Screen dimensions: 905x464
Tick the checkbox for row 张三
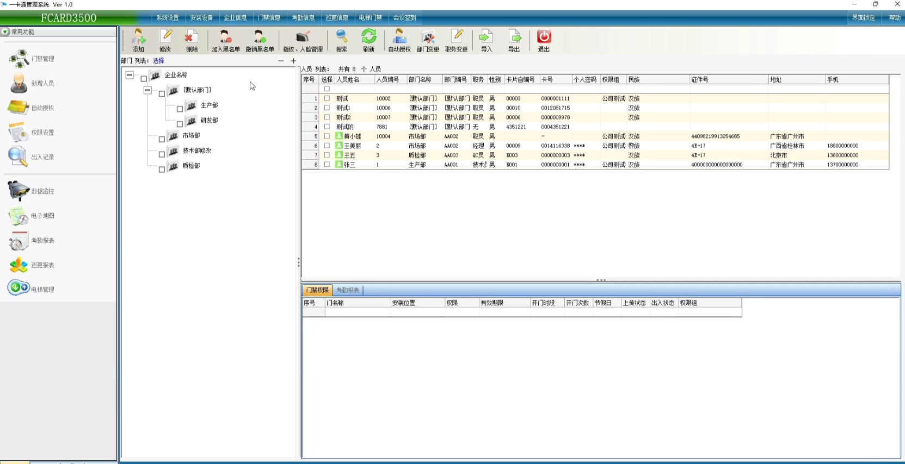(x=327, y=164)
